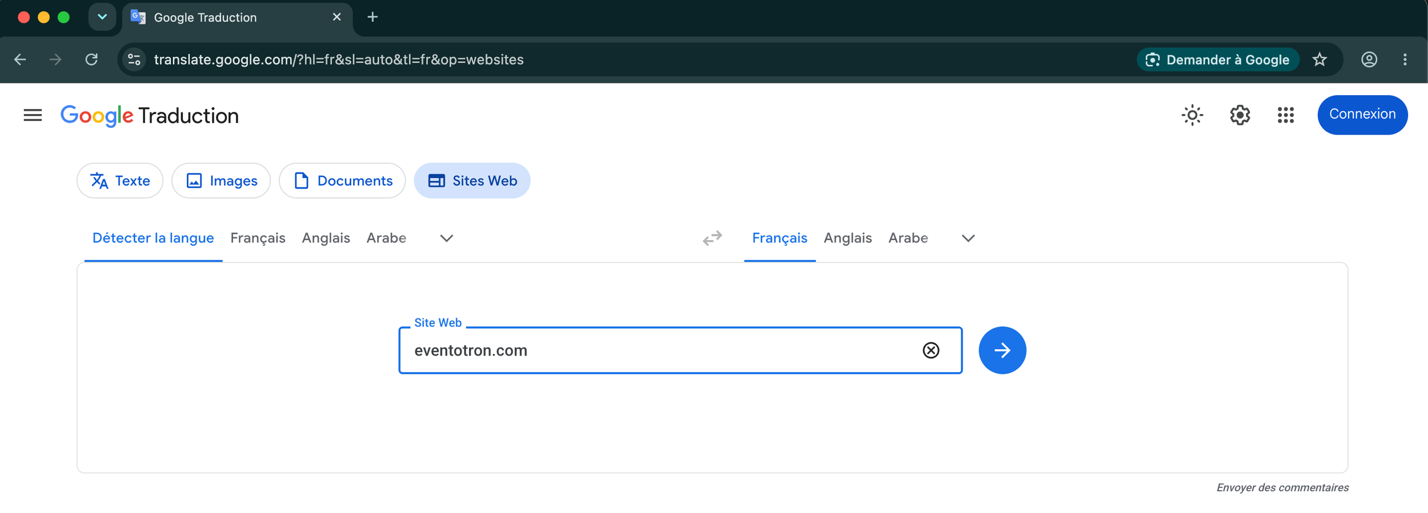Select Détecter la langue as source
Screen dimensions: 1428x513
pyautogui.click(x=153, y=238)
